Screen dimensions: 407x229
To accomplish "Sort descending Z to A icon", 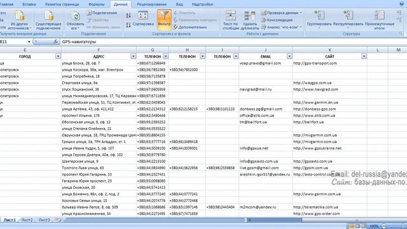I will click(x=128, y=25).
